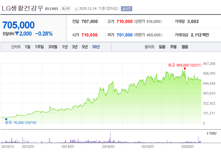
Task: Click the 고가 value 710,000
Action: (124, 22)
